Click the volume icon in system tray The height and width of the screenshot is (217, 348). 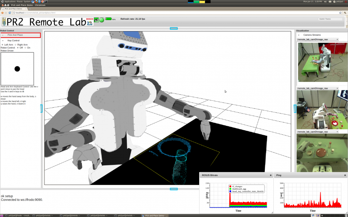pyautogui.click(x=325, y=2)
